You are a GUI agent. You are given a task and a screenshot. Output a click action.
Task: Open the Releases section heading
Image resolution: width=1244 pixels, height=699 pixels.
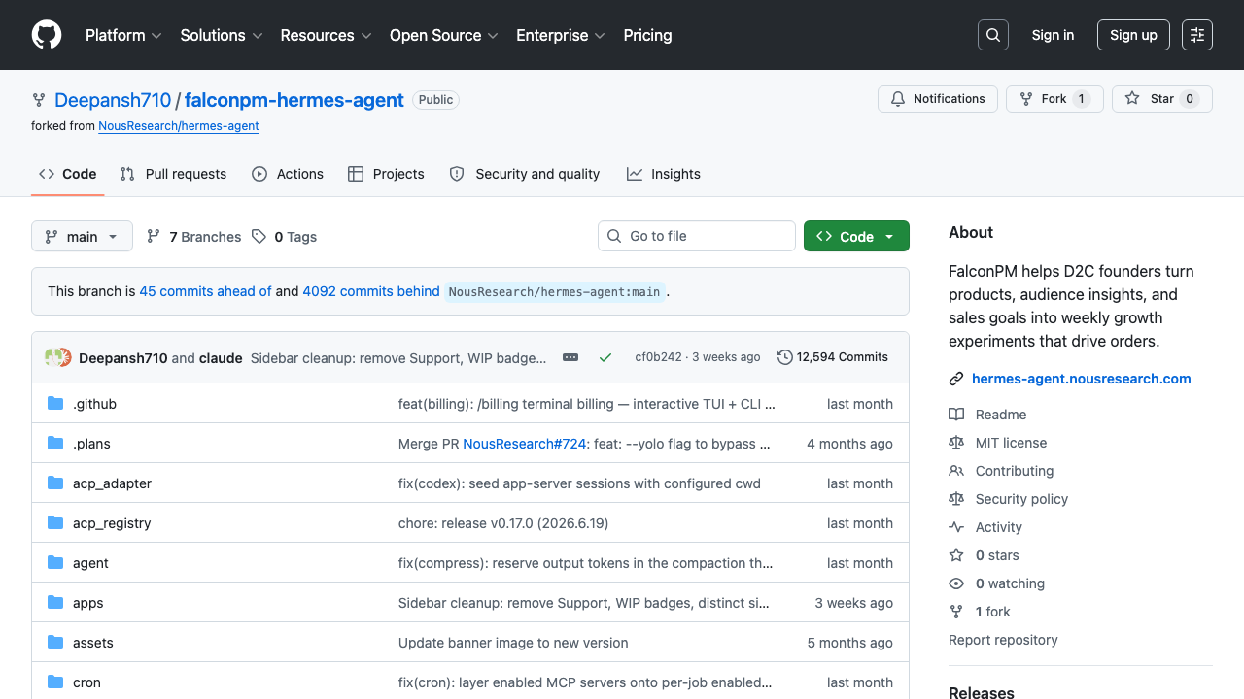tap(982, 692)
